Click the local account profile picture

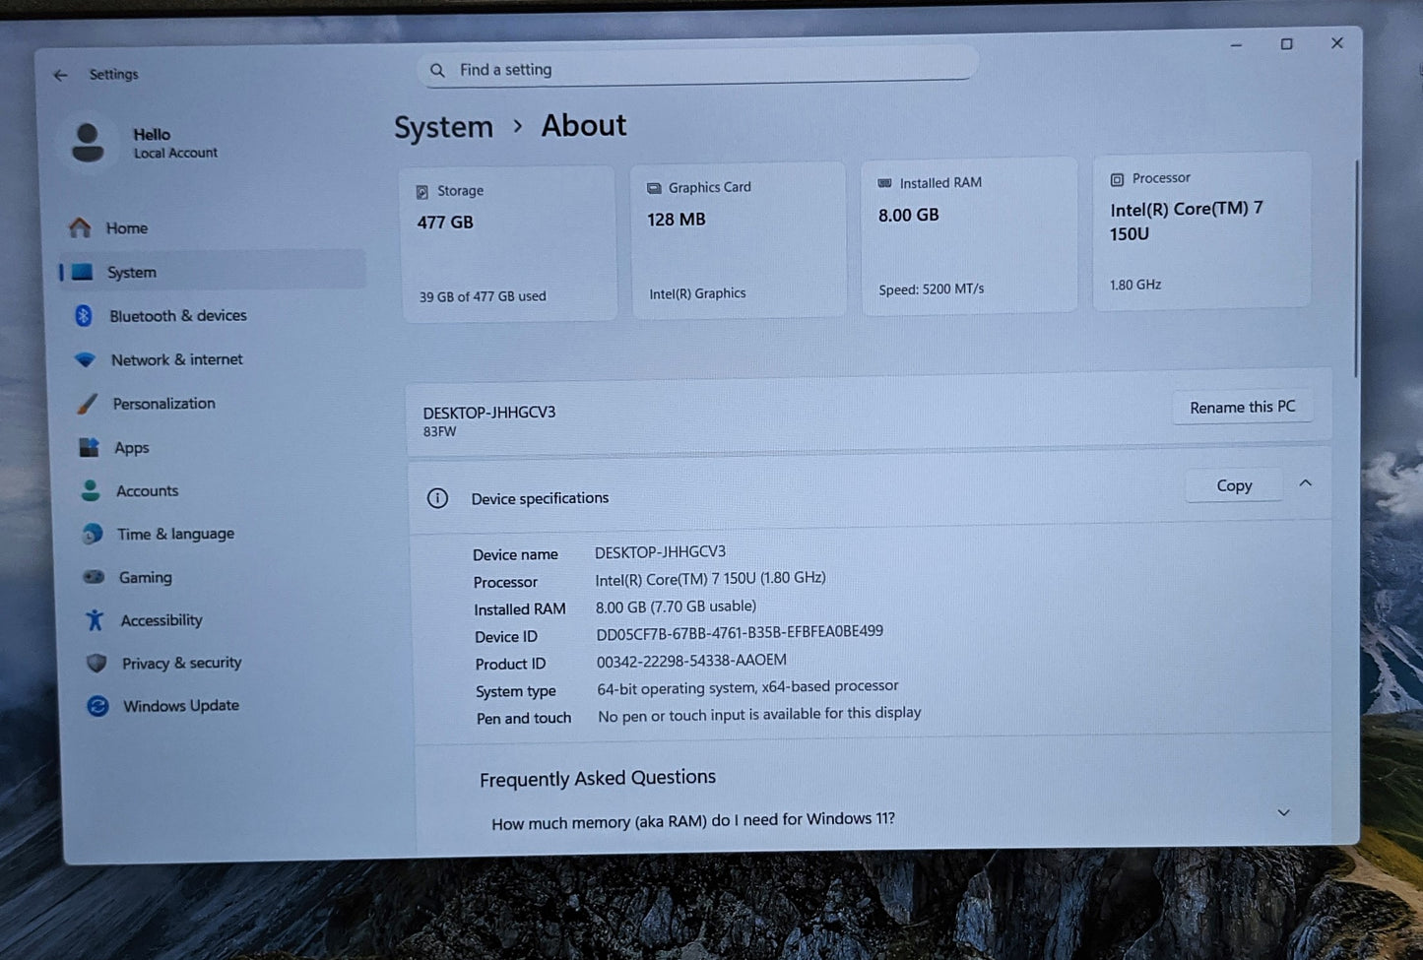[88, 142]
